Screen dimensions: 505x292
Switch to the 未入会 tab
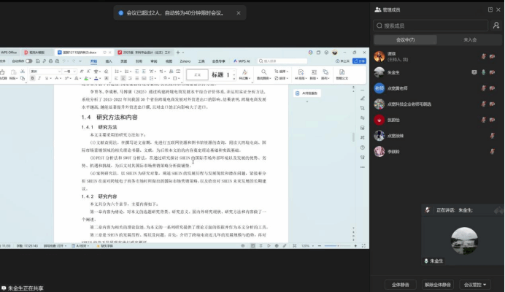coord(469,39)
